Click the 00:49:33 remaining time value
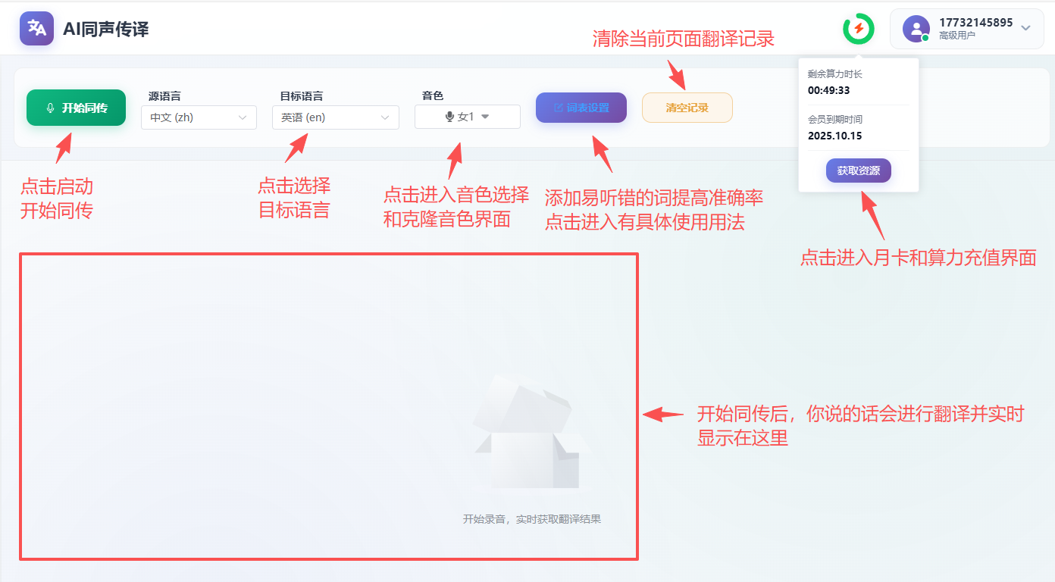The height and width of the screenshot is (582, 1055). (828, 90)
